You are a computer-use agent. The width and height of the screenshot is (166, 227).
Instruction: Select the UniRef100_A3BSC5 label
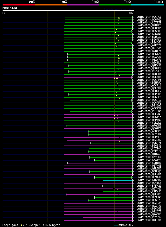tap(149, 131)
